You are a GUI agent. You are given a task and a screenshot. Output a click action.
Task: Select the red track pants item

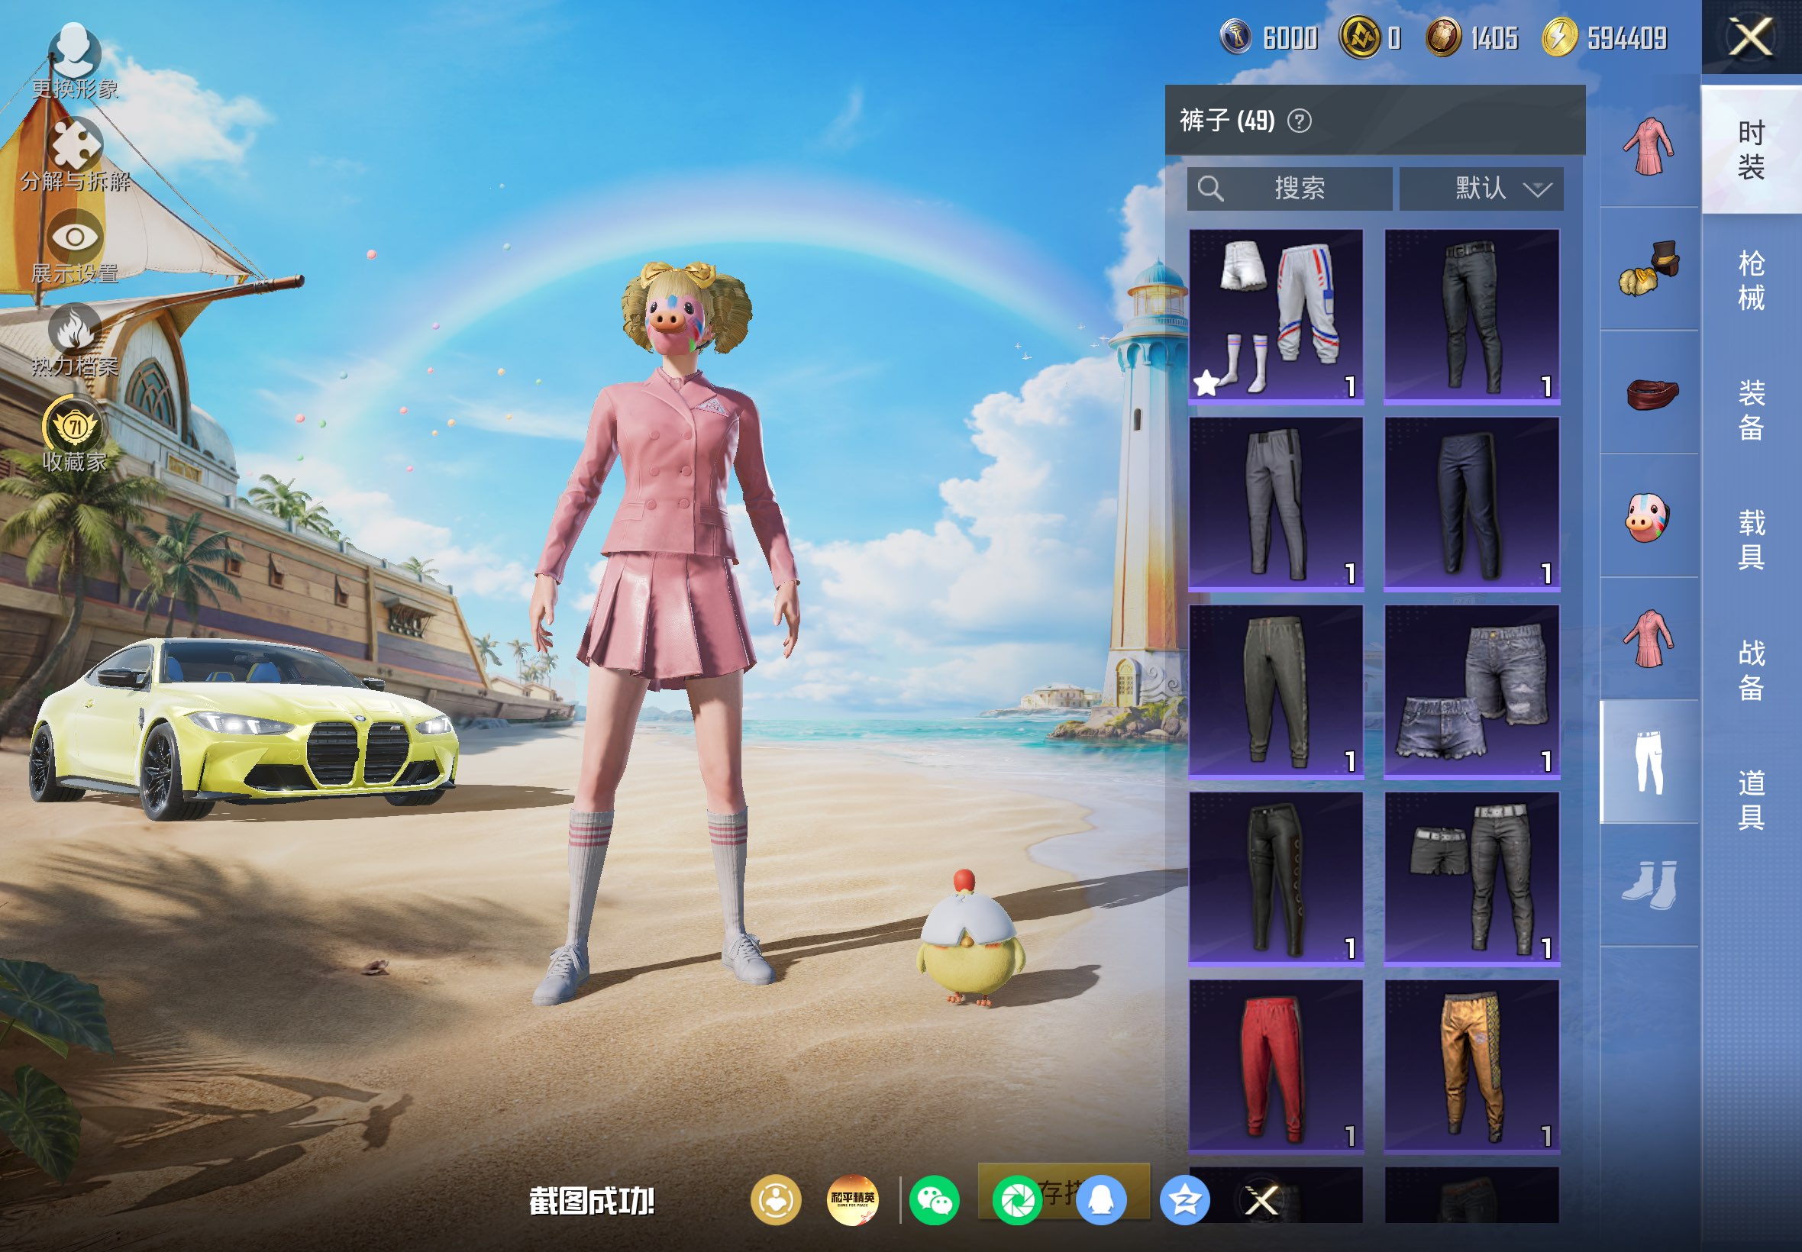[x=1276, y=1066]
